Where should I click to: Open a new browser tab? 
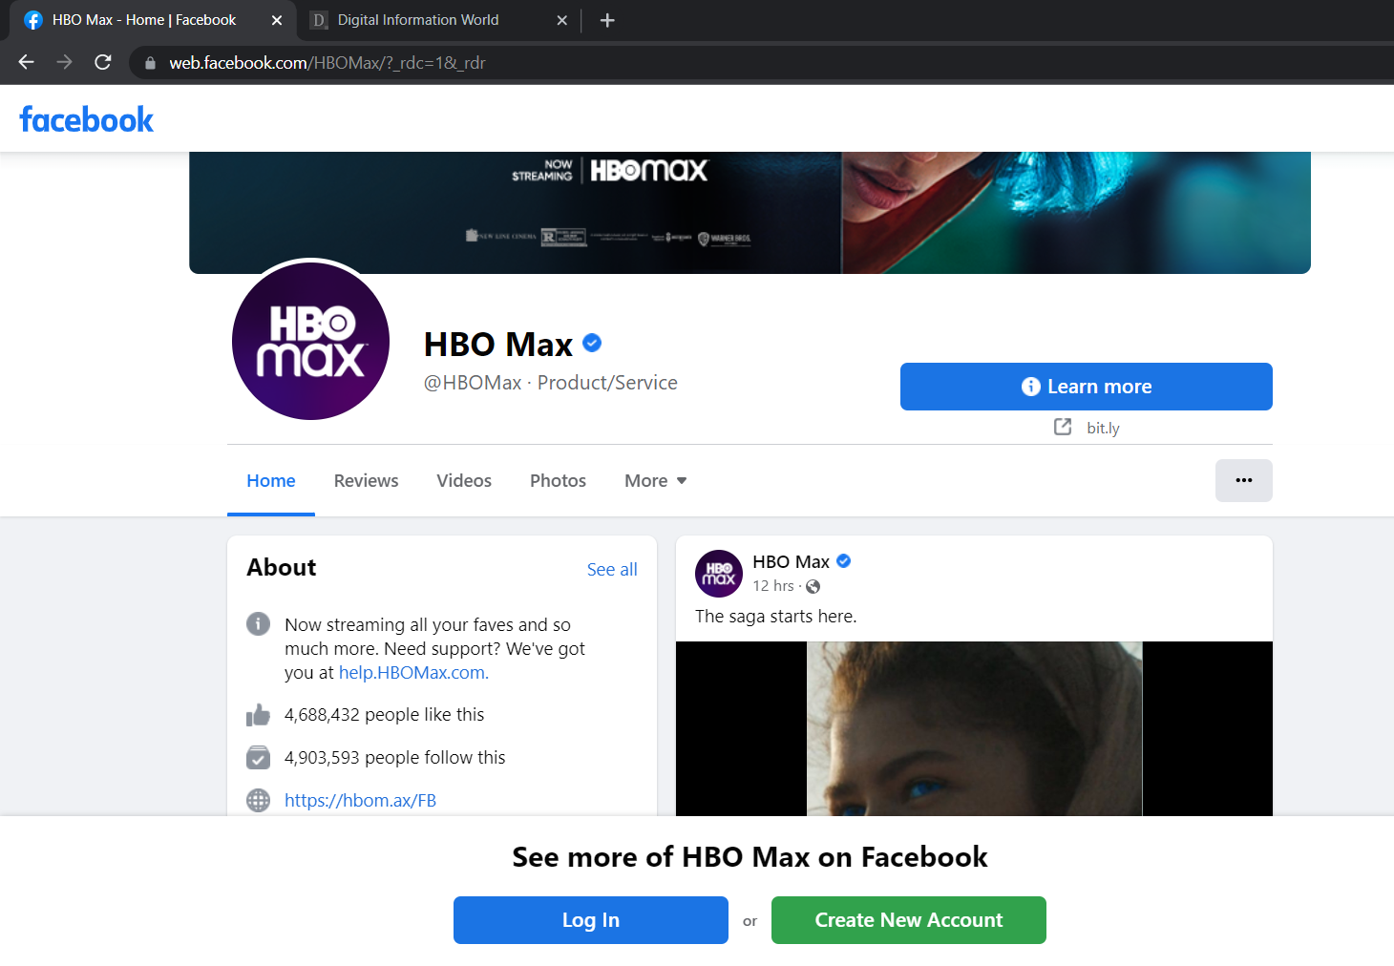click(607, 20)
